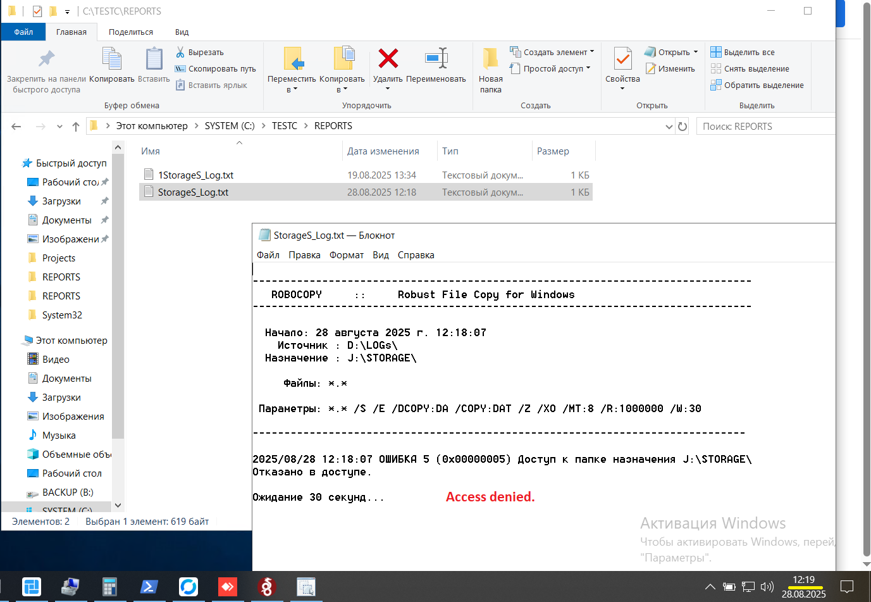Click the Переименовать icon
Viewport: 871px width, 602px height.
(436, 58)
